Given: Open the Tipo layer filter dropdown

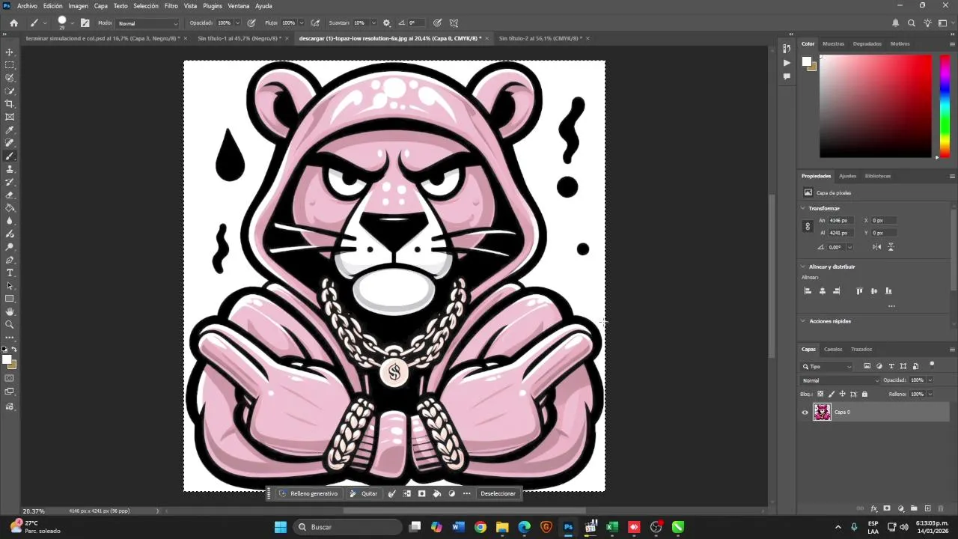Looking at the screenshot, I should coord(827,366).
